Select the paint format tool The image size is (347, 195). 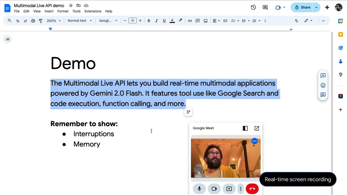(41, 21)
